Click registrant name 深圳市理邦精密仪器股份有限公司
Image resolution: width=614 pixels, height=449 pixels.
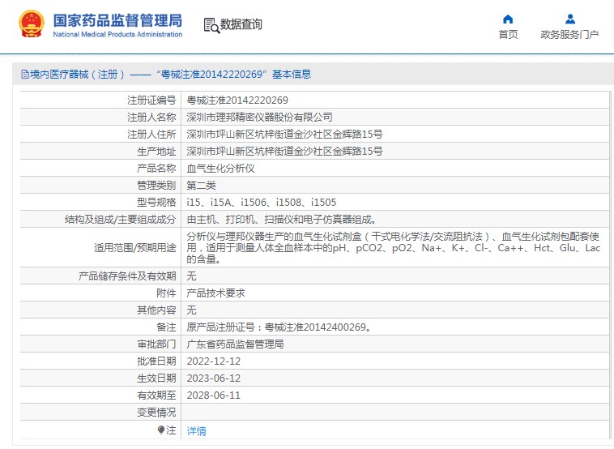point(259,118)
